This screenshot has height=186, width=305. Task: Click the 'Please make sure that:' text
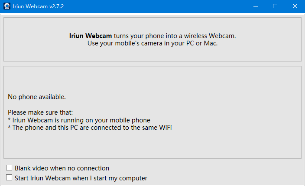(x=40, y=112)
